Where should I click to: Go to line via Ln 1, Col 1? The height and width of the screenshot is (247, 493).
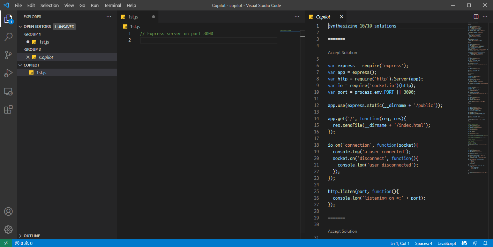[400, 243]
